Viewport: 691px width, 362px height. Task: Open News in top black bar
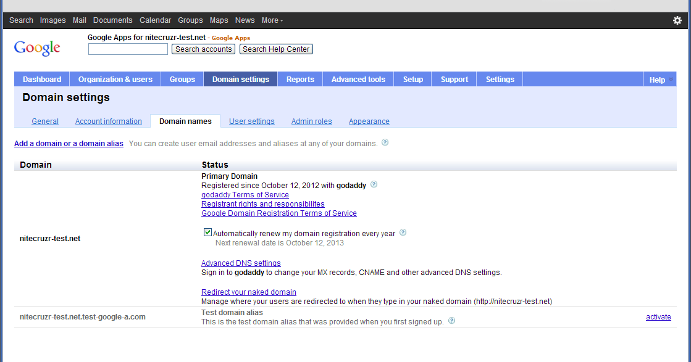[245, 20]
